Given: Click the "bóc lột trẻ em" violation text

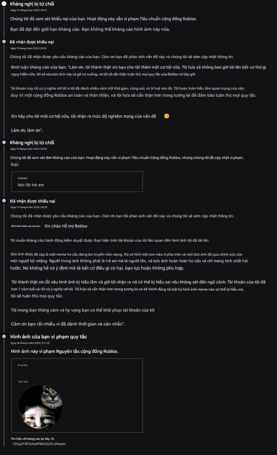Looking at the screenshot, I should point(31,185).
